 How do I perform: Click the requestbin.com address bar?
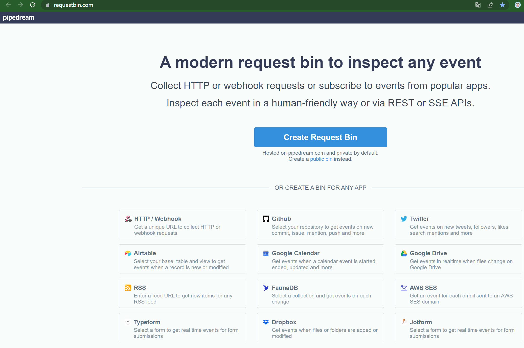tap(73, 5)
